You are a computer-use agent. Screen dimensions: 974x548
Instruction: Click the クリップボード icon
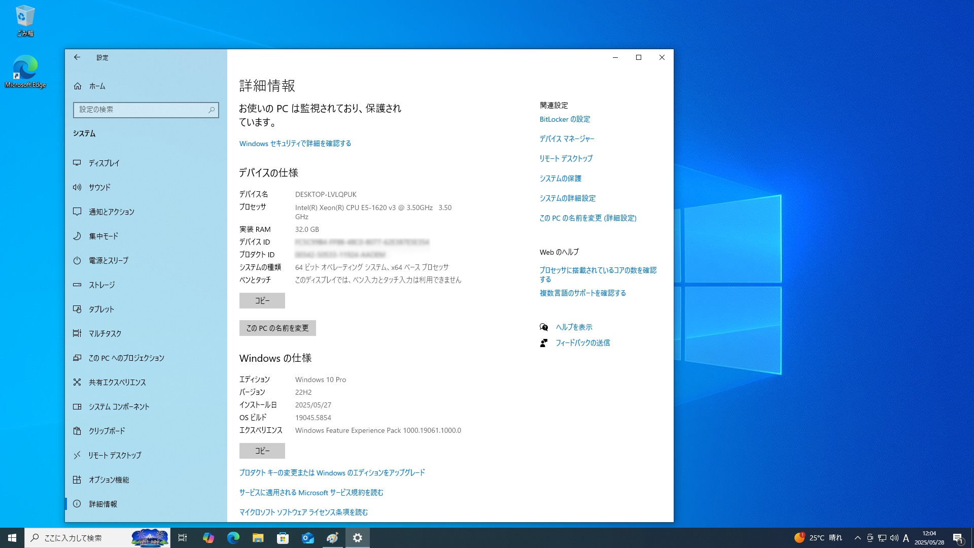pyautogui.click(x=77, y=431)
